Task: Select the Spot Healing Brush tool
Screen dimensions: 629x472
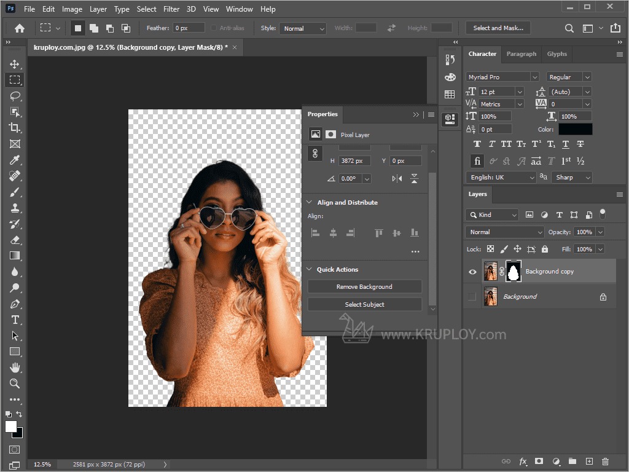Action: 15,176
